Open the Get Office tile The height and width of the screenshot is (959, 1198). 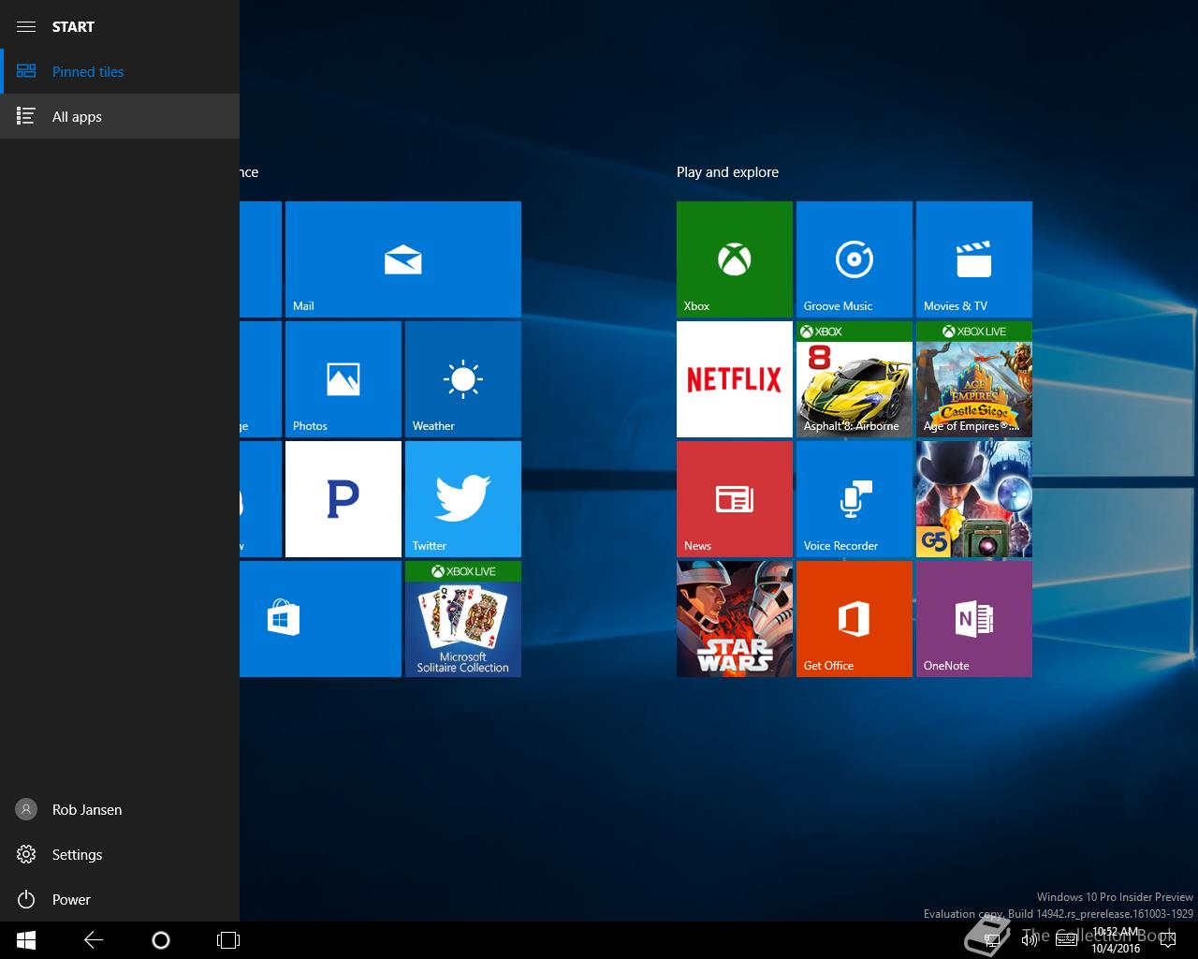[x=855, y=619]
